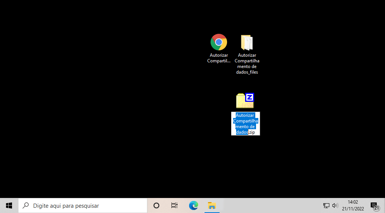Open File Explorer from the taskbar
The width and height of the screenshot is (385, 213).
click(212, 205)
